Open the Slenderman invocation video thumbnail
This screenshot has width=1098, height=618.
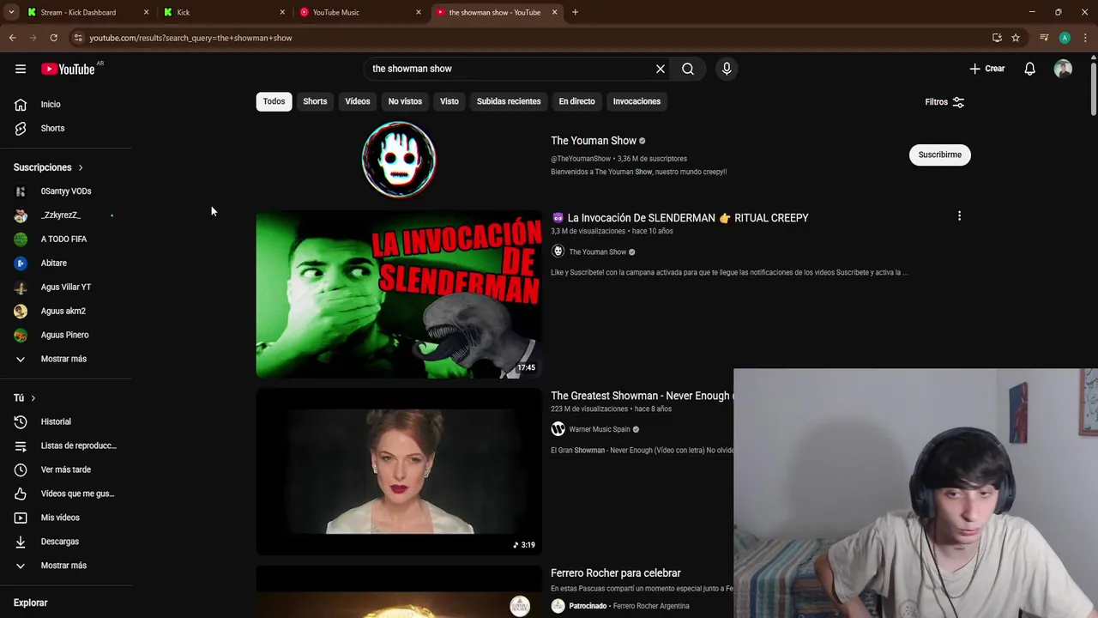pos(399,294)
